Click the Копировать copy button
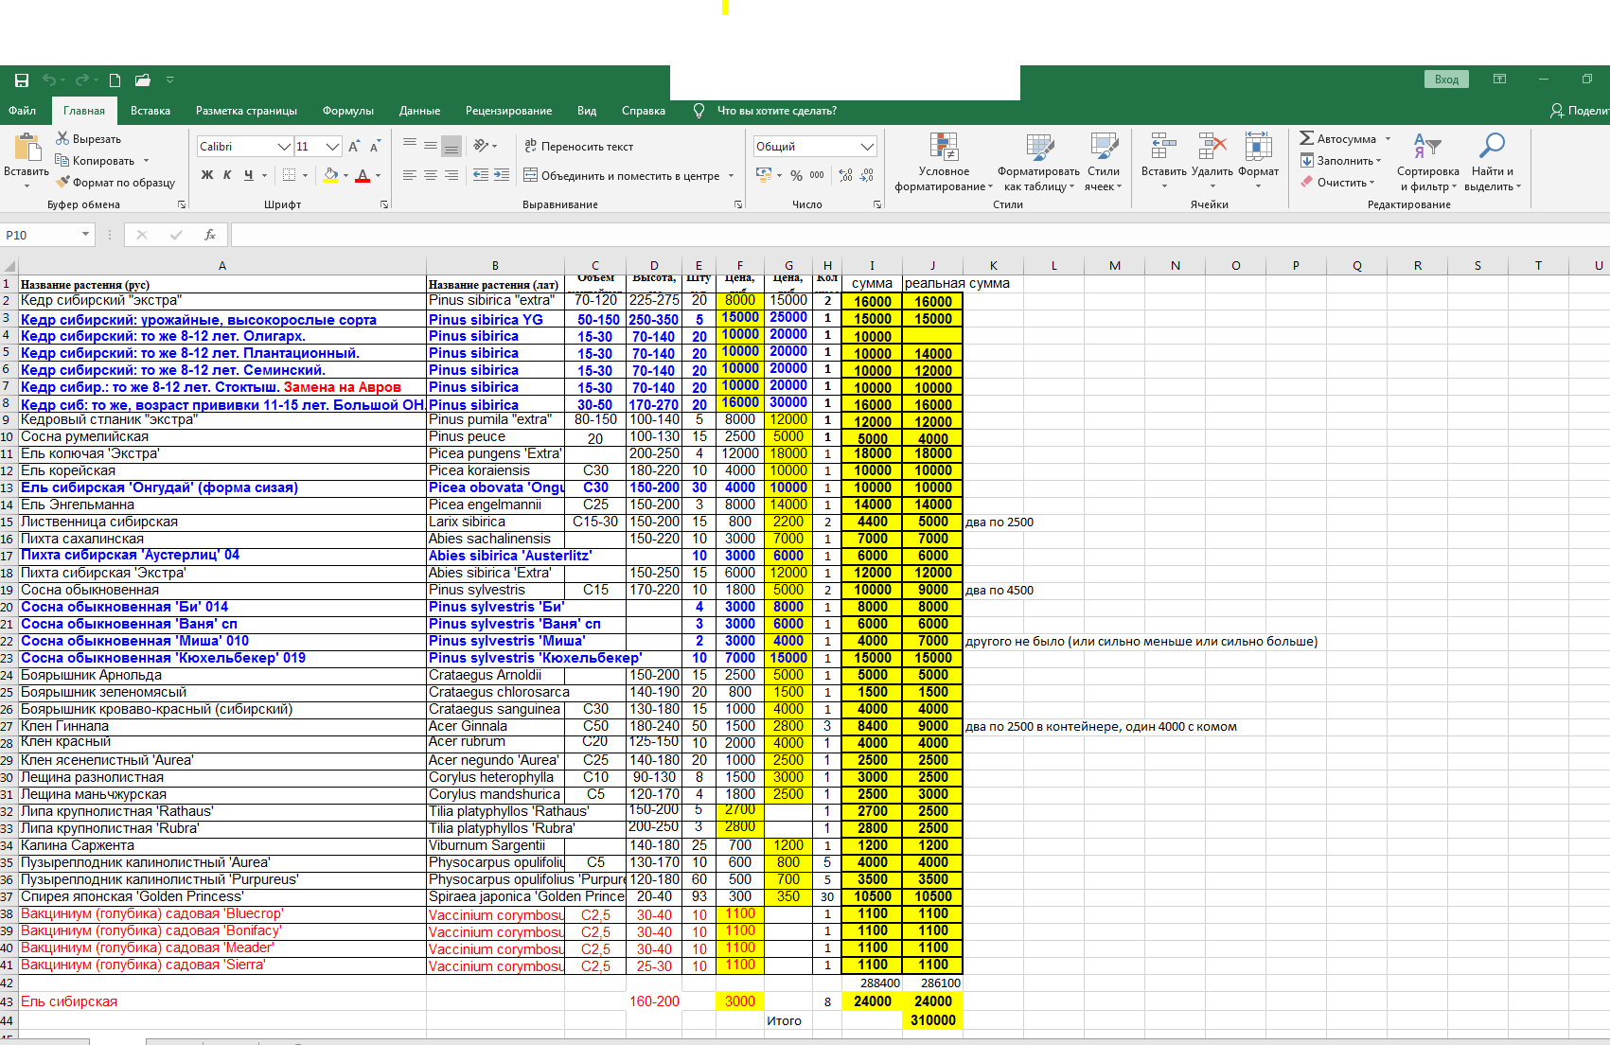Viewport: 1610px width, 1045px height. (x=95, y=161)
